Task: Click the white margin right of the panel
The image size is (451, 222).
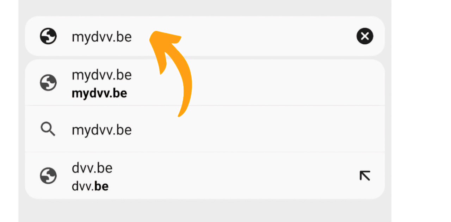Action: click(x=421, y=111)
